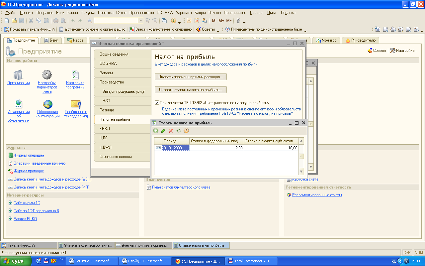This screenshot has width=425, height=266.
Task: Click the info help toolbar icon
Action: pos(174,21)
